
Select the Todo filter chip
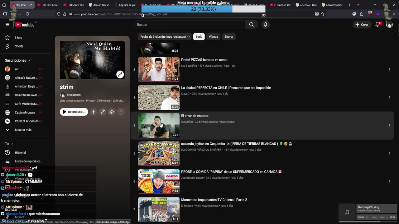coord(199,37)
